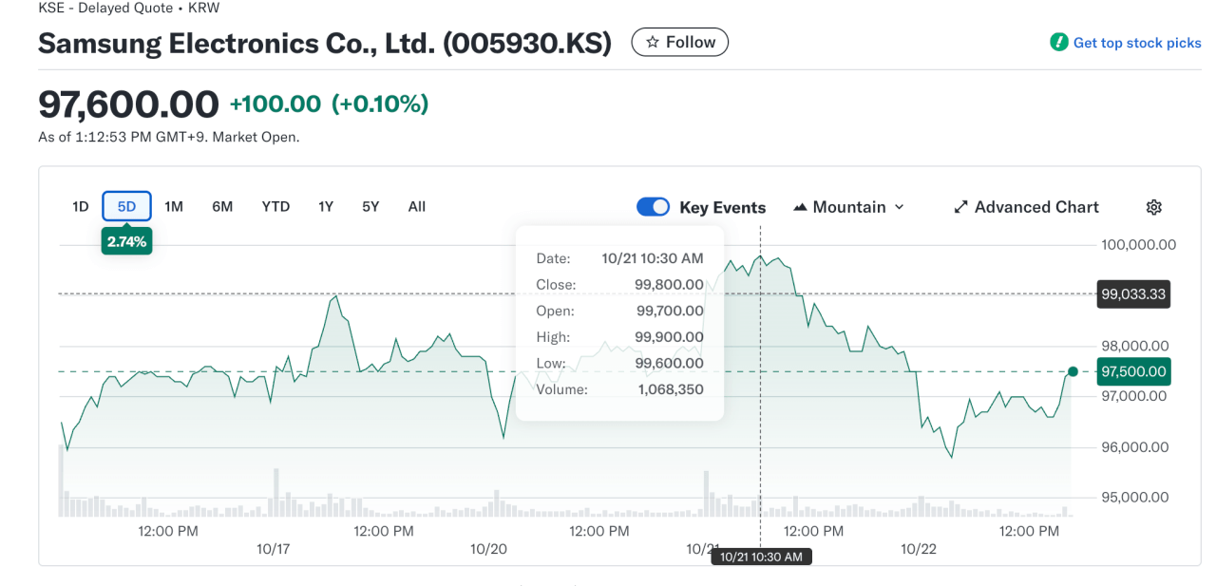The image size is (1216, 586).
Task: Select the 1Y time range
Action: tap(326, 206)
